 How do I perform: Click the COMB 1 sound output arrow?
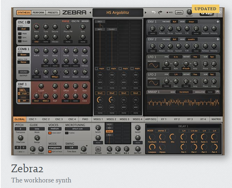(24, 72)
